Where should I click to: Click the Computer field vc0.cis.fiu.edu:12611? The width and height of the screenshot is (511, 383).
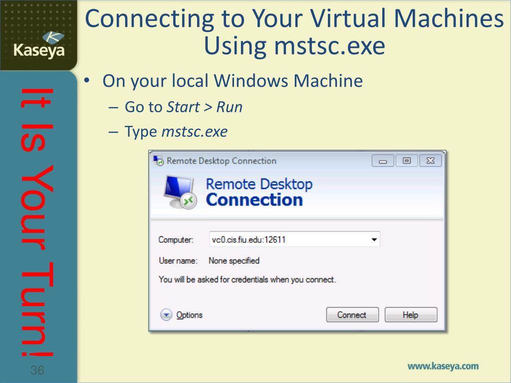pyautogui.click(x=294, y=240)
